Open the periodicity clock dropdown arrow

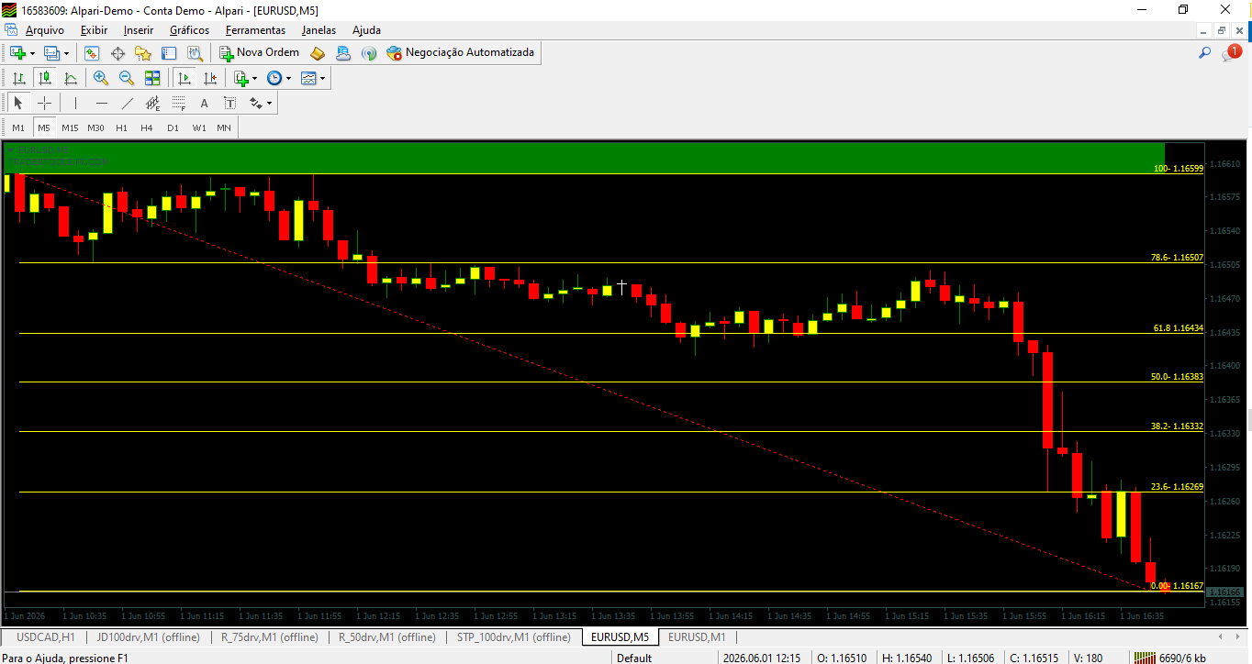(288, 78)
